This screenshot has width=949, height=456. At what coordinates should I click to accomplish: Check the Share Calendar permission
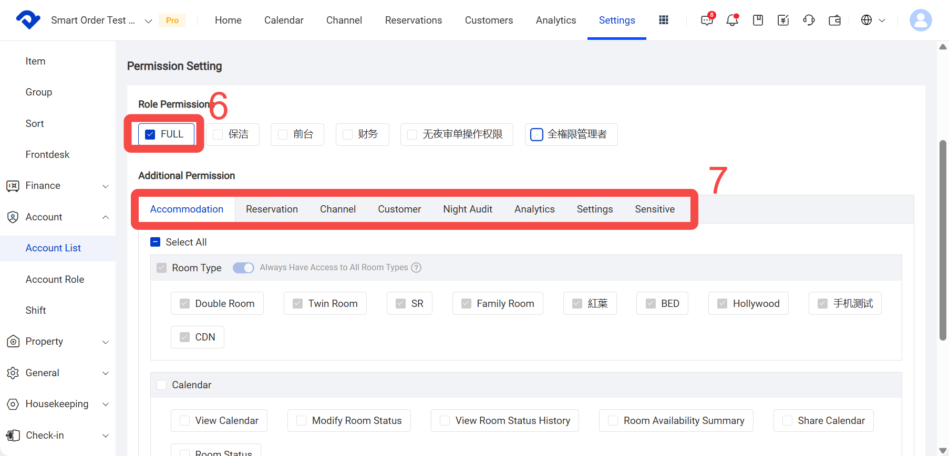787,421
